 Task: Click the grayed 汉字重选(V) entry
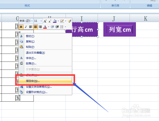(x=45, y=69)
